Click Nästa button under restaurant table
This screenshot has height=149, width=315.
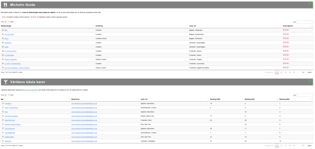click(x=309, y=72)
